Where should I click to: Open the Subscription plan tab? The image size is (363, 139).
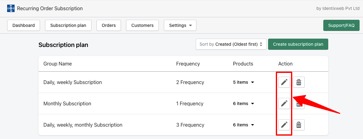coord(68,25)
